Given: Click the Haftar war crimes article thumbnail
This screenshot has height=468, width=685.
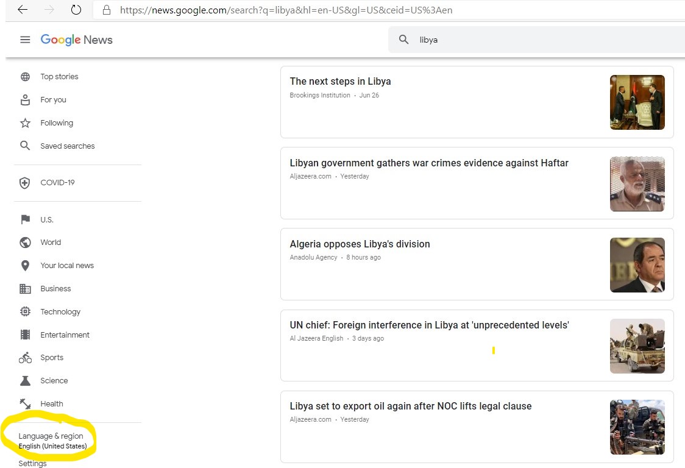Looking at the screenshot, I should pos(637,184).
